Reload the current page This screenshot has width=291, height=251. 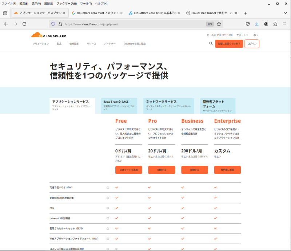tap(24, 24)
